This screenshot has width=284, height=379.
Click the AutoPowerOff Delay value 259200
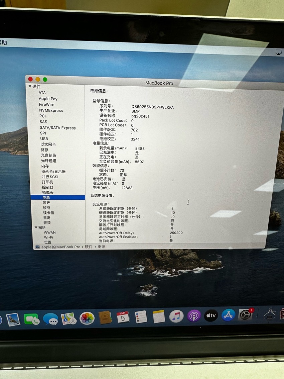[x=176, y=233]
